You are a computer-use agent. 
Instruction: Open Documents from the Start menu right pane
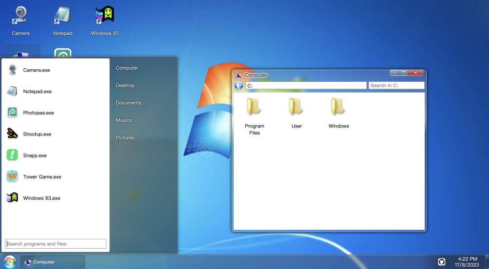(129, 103)
